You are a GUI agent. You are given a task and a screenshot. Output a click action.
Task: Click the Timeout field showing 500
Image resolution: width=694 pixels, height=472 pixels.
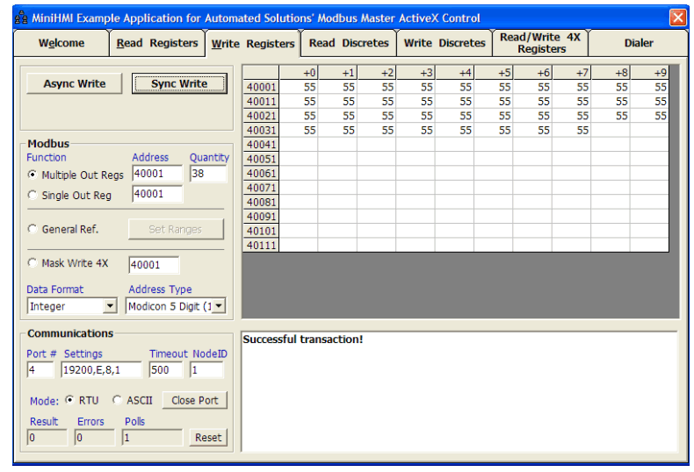pyautogui.click(x=165, y=369)
